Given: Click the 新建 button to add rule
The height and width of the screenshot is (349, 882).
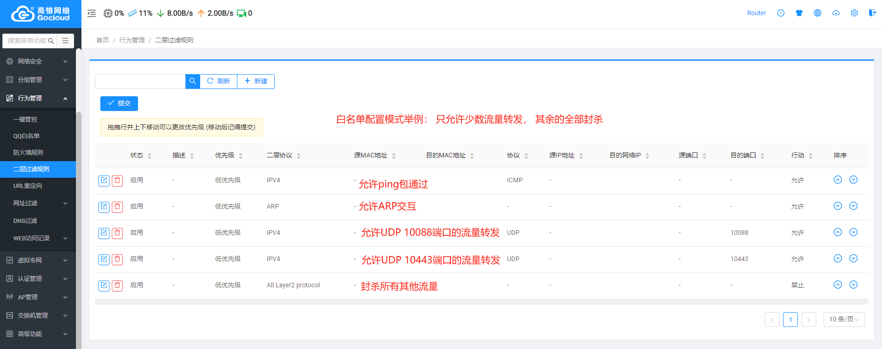Looking at the screenshot, I should (256, 81).
